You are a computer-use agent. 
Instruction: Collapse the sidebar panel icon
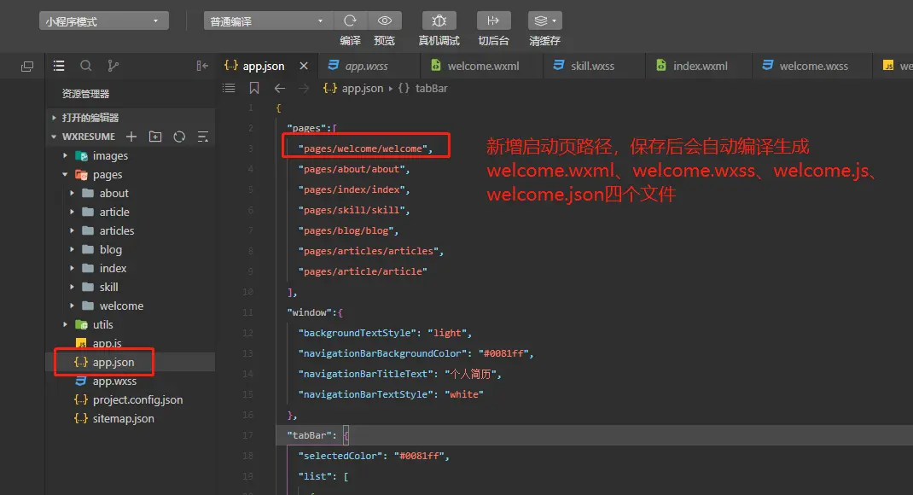tap(202, 66)
